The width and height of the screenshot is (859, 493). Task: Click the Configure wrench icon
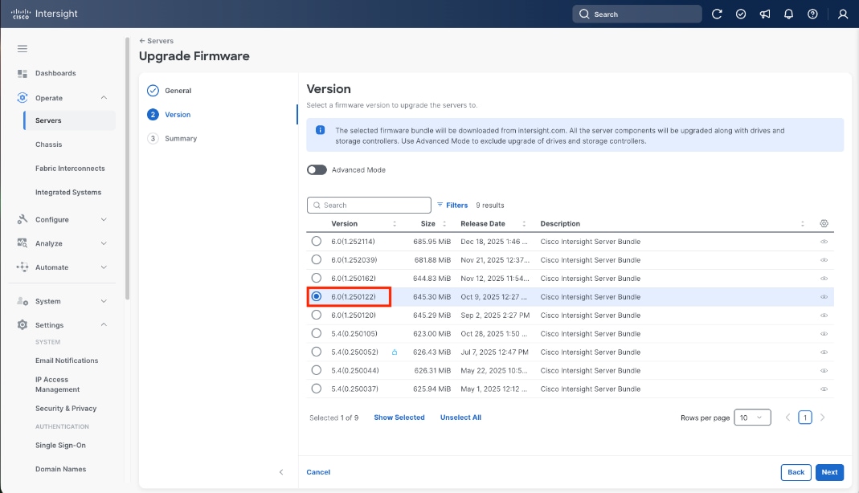point(22,219)
